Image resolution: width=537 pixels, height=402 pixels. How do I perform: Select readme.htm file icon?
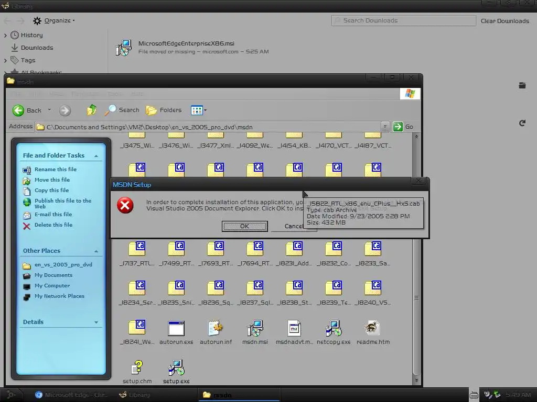[x=373, y=328]
